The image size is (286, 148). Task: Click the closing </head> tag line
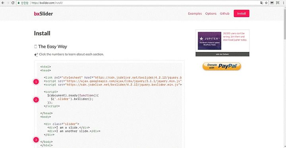(x=46, y=113)
